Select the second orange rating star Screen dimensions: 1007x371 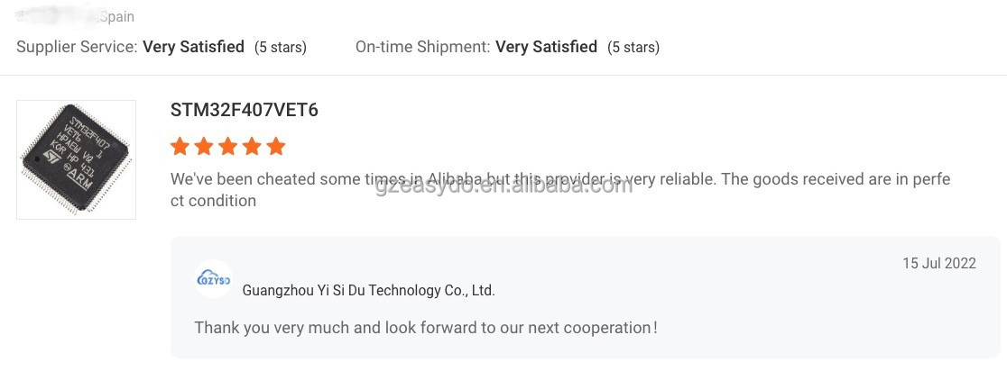(x=204, y=146)
